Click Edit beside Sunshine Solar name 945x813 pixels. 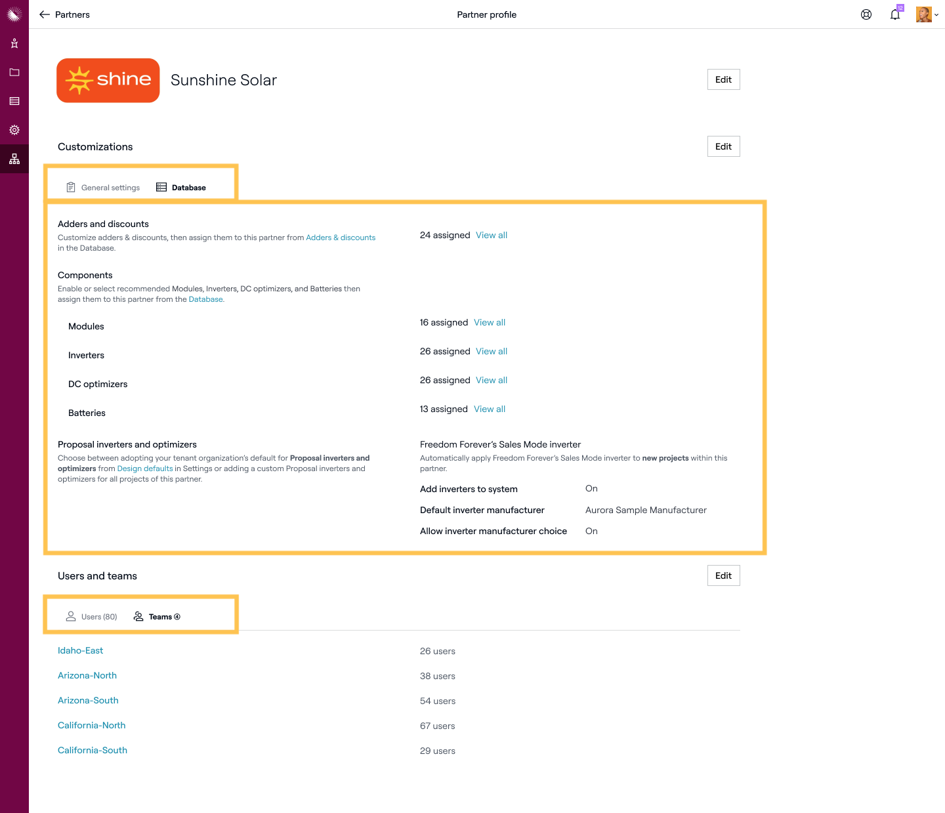pos(723,79)
